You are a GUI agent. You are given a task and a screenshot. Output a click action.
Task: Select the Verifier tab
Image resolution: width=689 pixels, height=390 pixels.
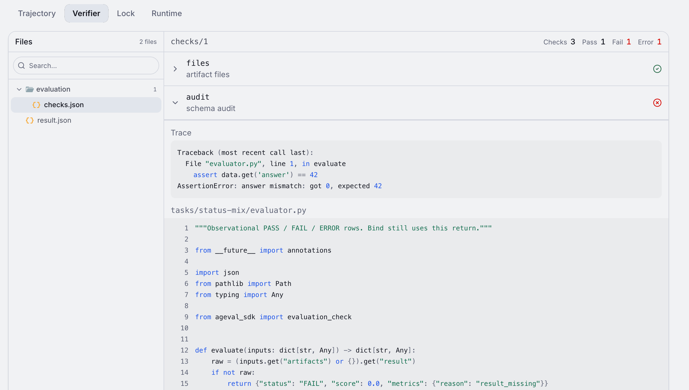pyautogui.click(x=86, y=13)
